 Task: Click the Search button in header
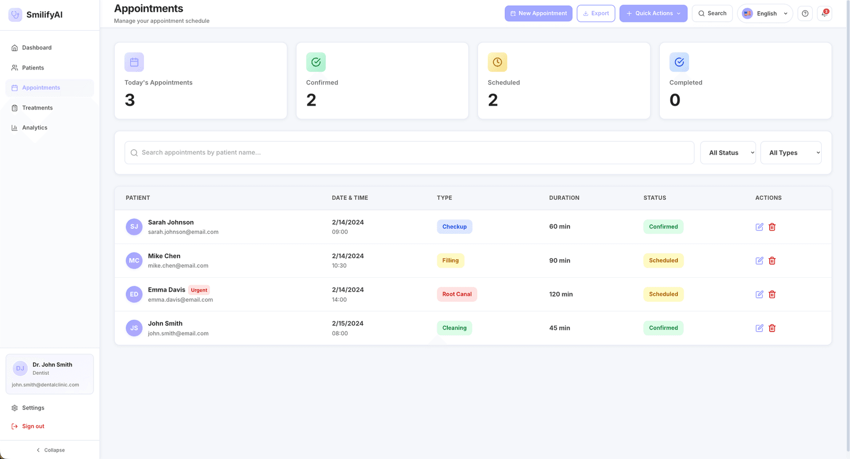tap(712, 13)
